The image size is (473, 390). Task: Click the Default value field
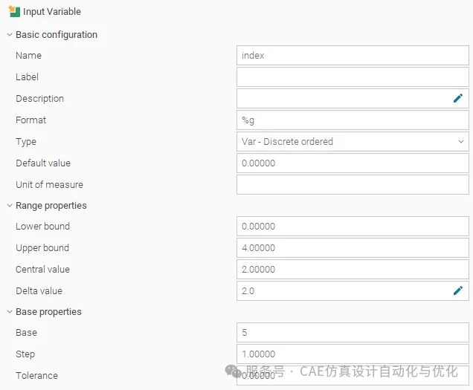tap(353, 163)
